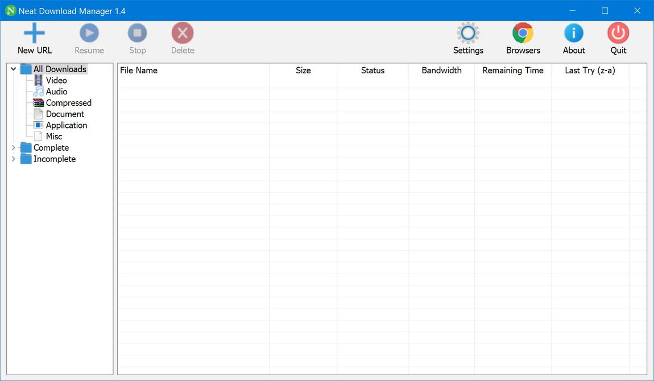654x381 pixels.
Task: Click the Complete folder icon
Action: click(x=26, y=147)
